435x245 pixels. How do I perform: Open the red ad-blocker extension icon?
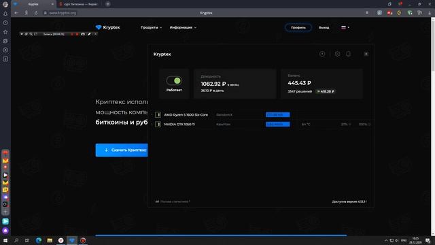(x=389, y=13)
